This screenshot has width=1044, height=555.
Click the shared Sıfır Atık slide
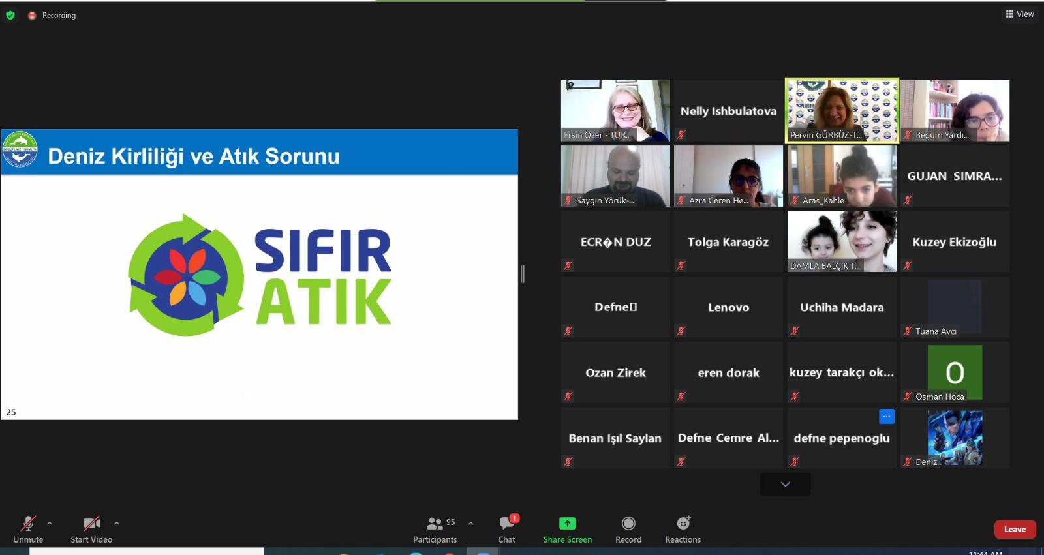259,274
